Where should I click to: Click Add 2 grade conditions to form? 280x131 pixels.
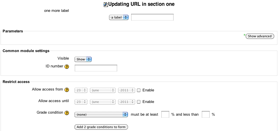[101, 127]
